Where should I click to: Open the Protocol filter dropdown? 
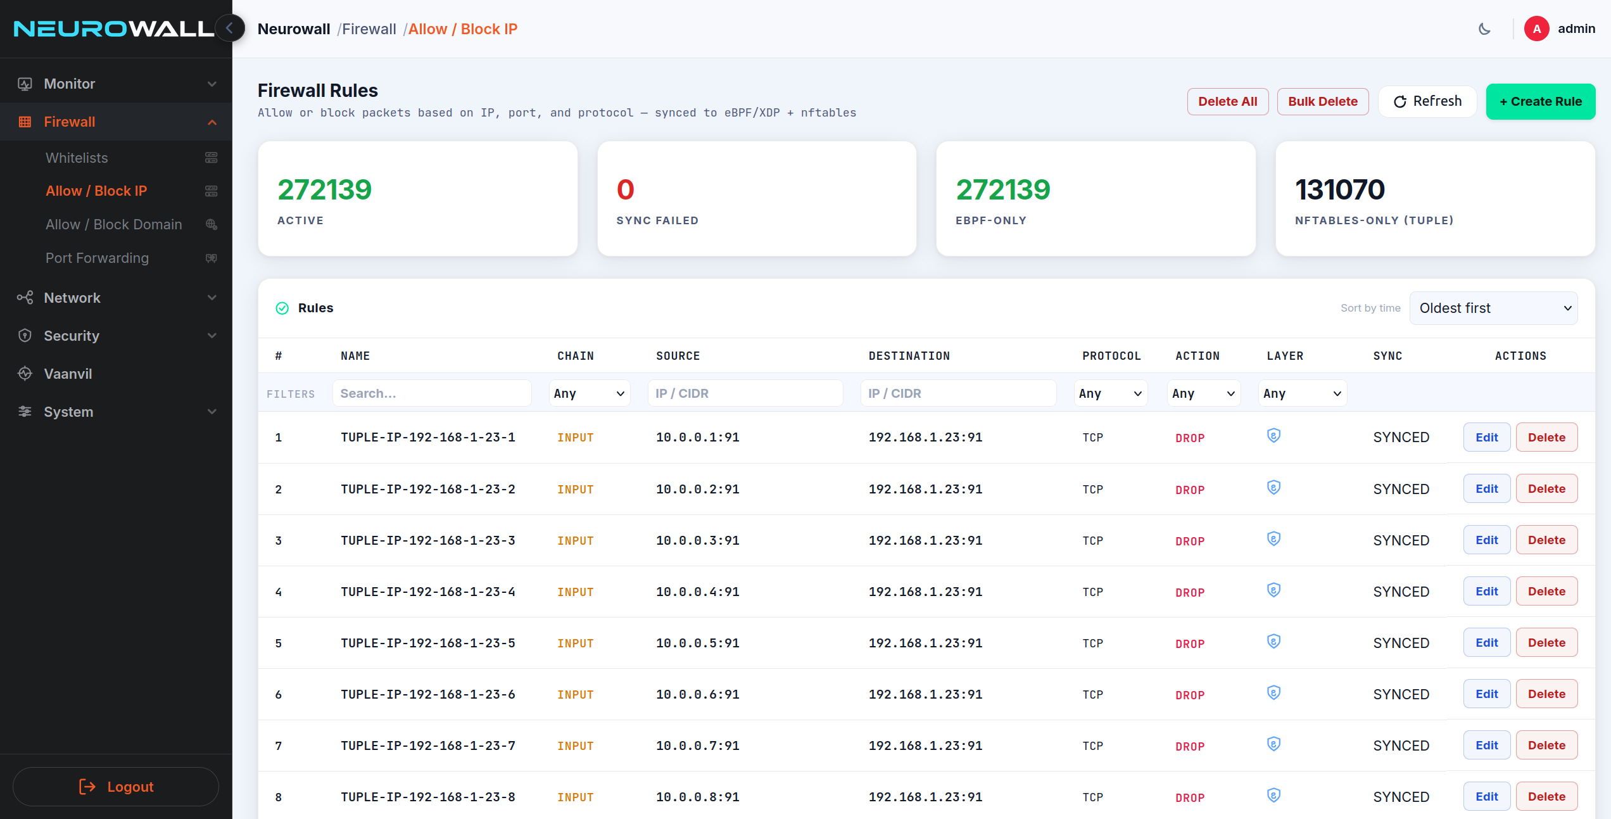[1111, 393]
